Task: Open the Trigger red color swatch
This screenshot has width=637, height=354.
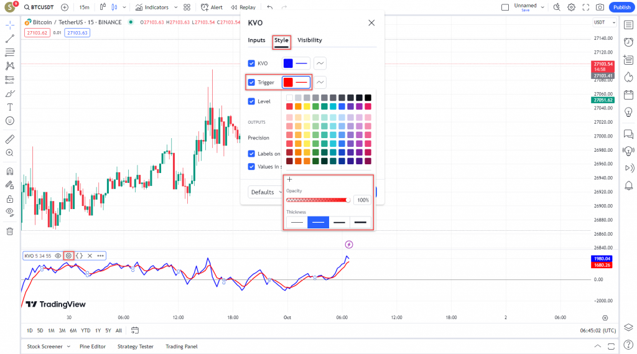Action: [288, 83]
